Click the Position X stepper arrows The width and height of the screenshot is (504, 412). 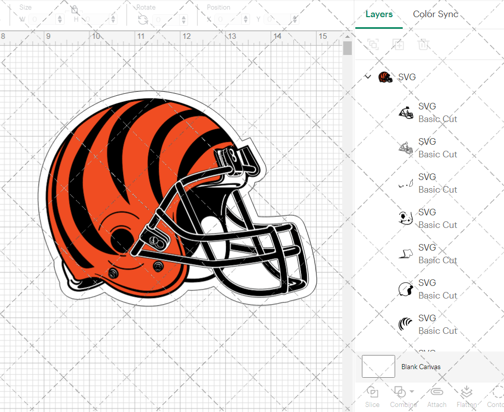point(245,19)
